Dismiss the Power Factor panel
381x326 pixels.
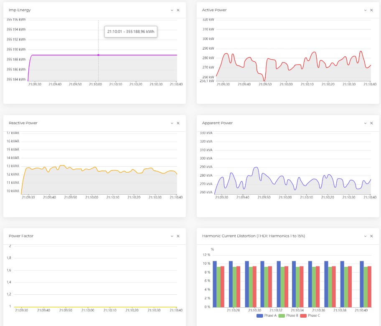pos(178,236)
